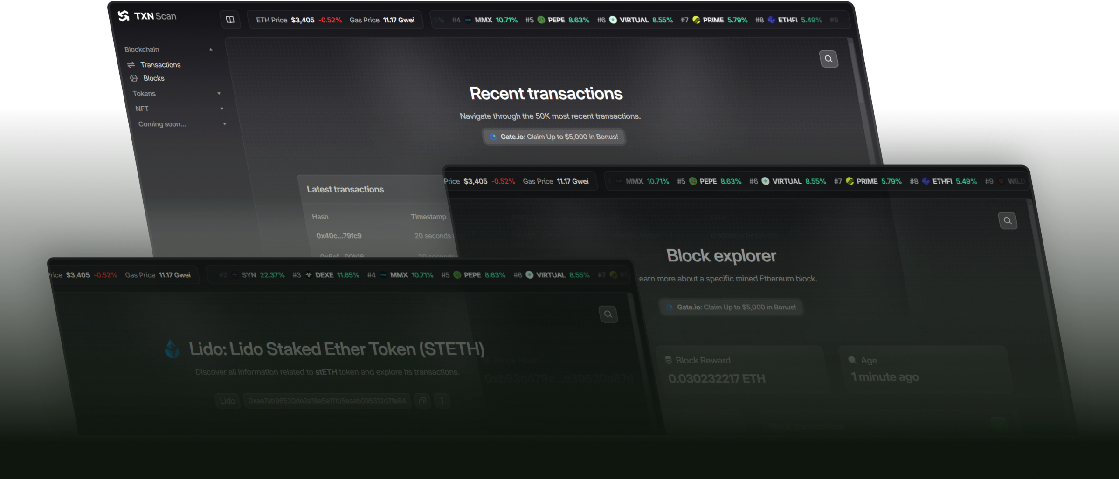Image resolution: width=1119 pixels, height=479 pixels.
Task: Expand the Tokens sidebar menu
Action: pos(219,94)
